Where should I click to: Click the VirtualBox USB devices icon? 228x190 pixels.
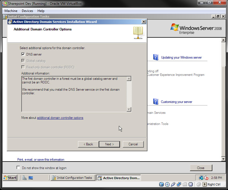(x=173, y=184)
